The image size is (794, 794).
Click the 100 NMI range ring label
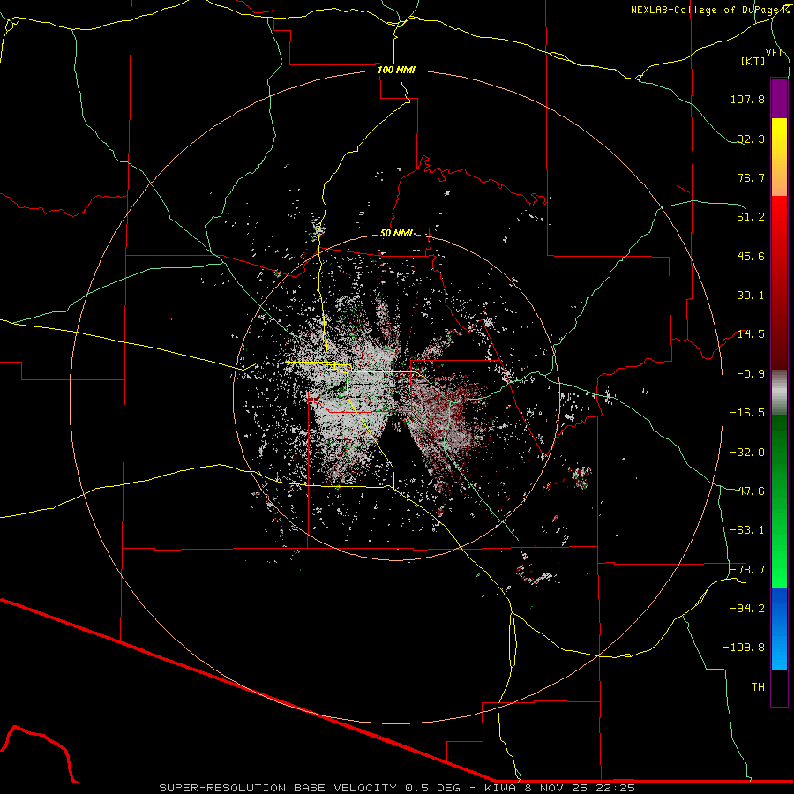[396, 70]
